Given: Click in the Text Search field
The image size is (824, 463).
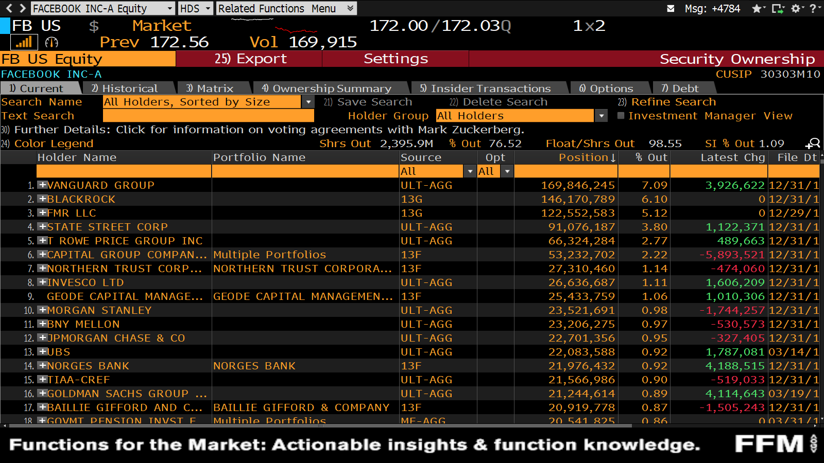Looking at the screenshot, I should click(209, 116).
